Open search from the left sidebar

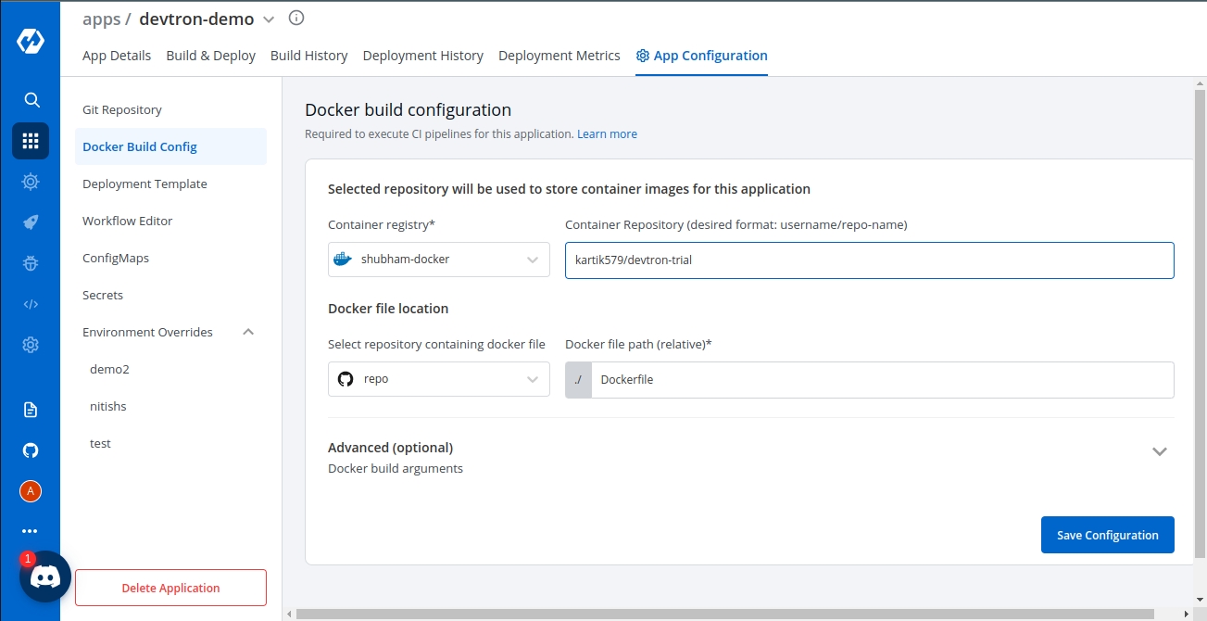pyautogui.click(x=31, y=100)
